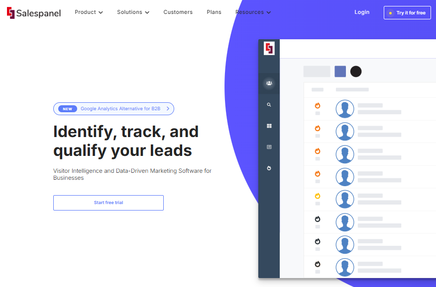436x287 pixels.
Task: Open the Plans page from the menu
Action: pyautogui.click(x=214, y=12)
